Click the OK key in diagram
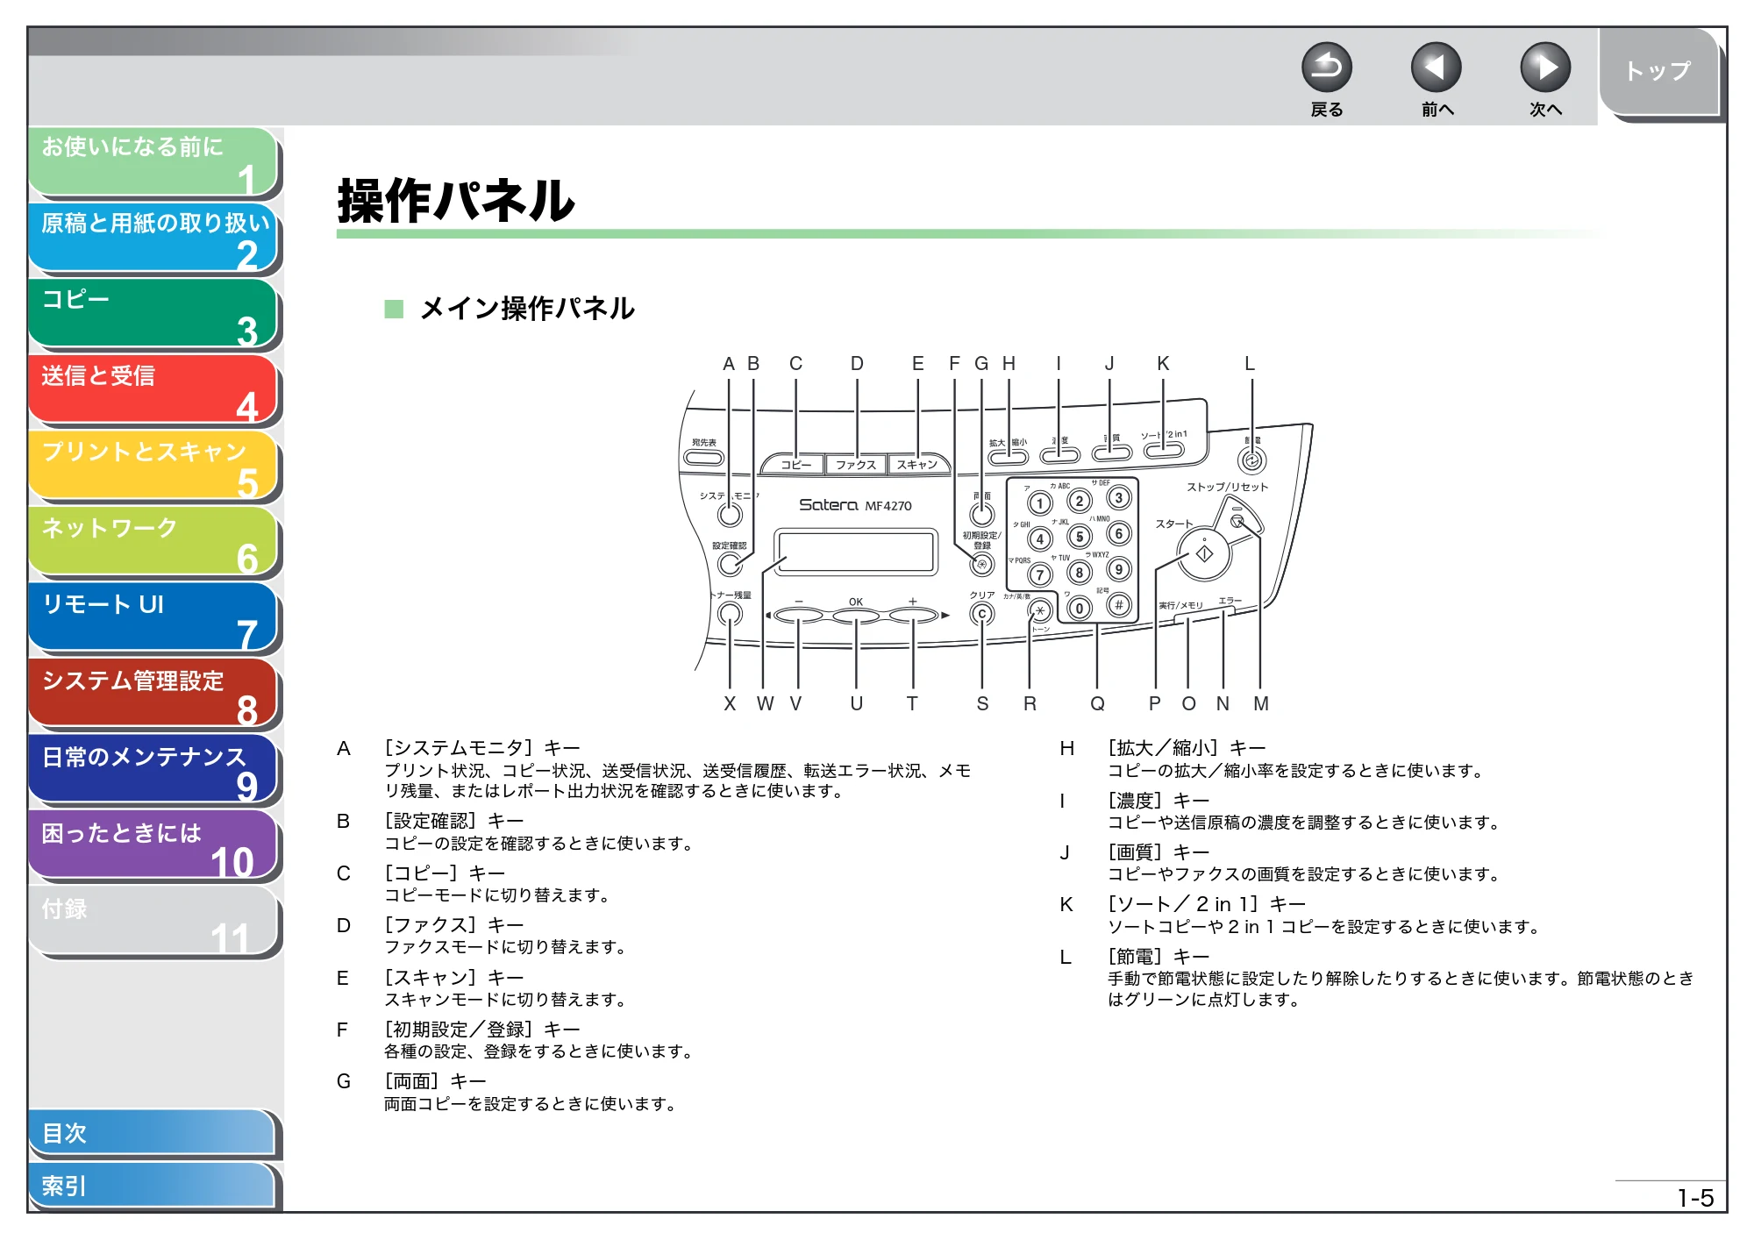The height and width of the screenshot is (1240, 1754). coord(856,616)
